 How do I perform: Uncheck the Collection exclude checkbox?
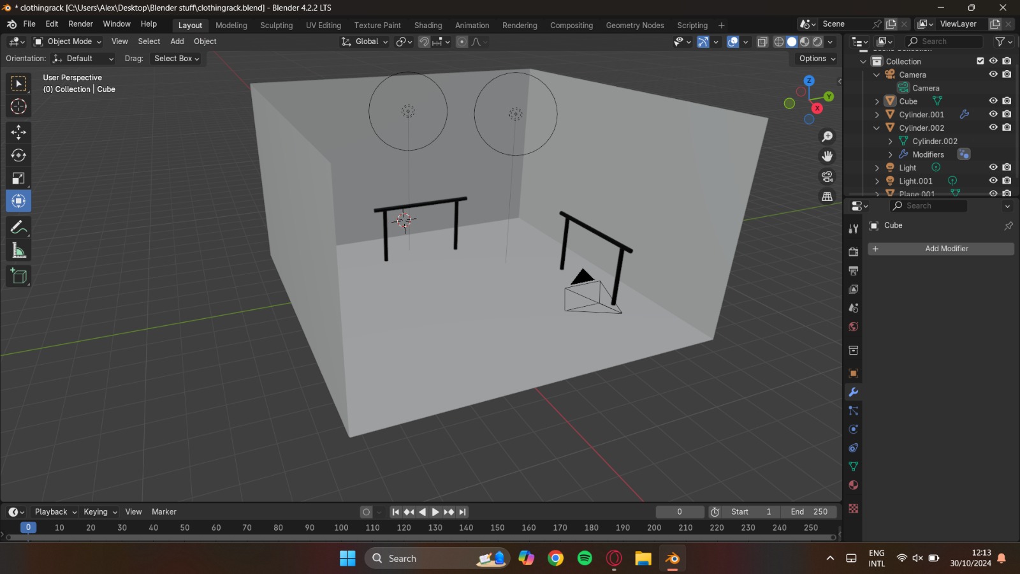pos(980,61)
